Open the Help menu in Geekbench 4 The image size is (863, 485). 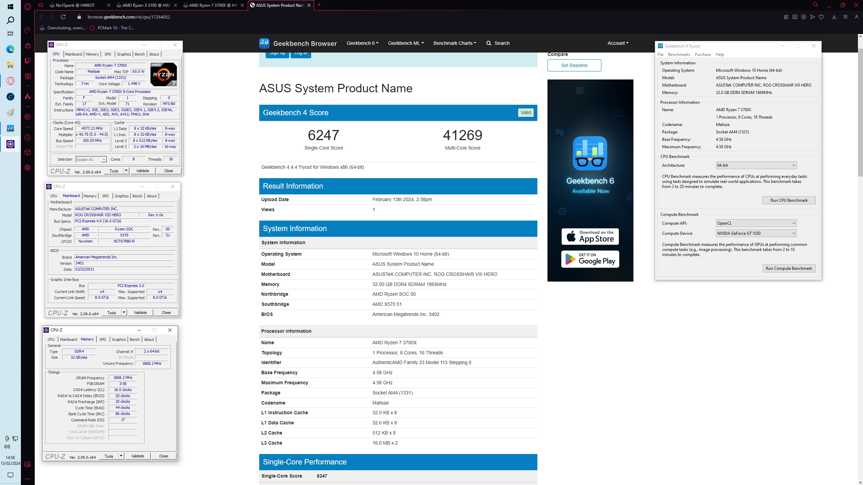(x=720, y=55)
